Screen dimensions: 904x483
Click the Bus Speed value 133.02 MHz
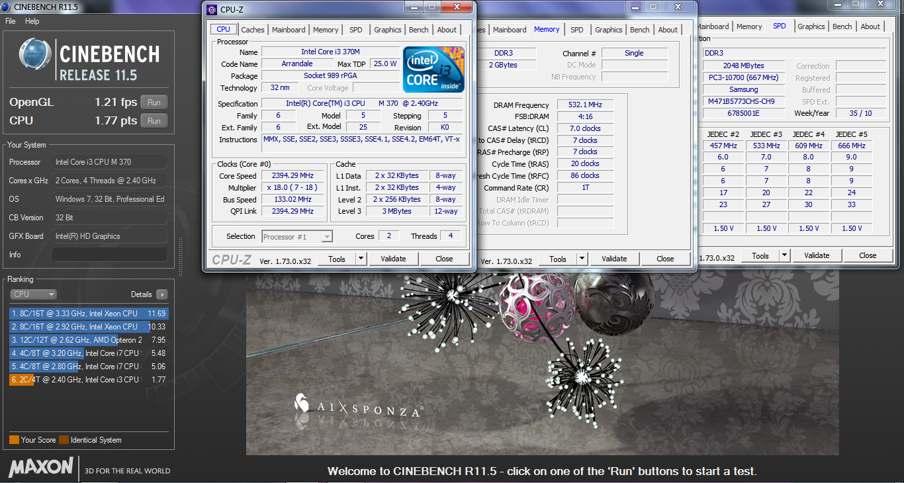click(x=293, y=199)
